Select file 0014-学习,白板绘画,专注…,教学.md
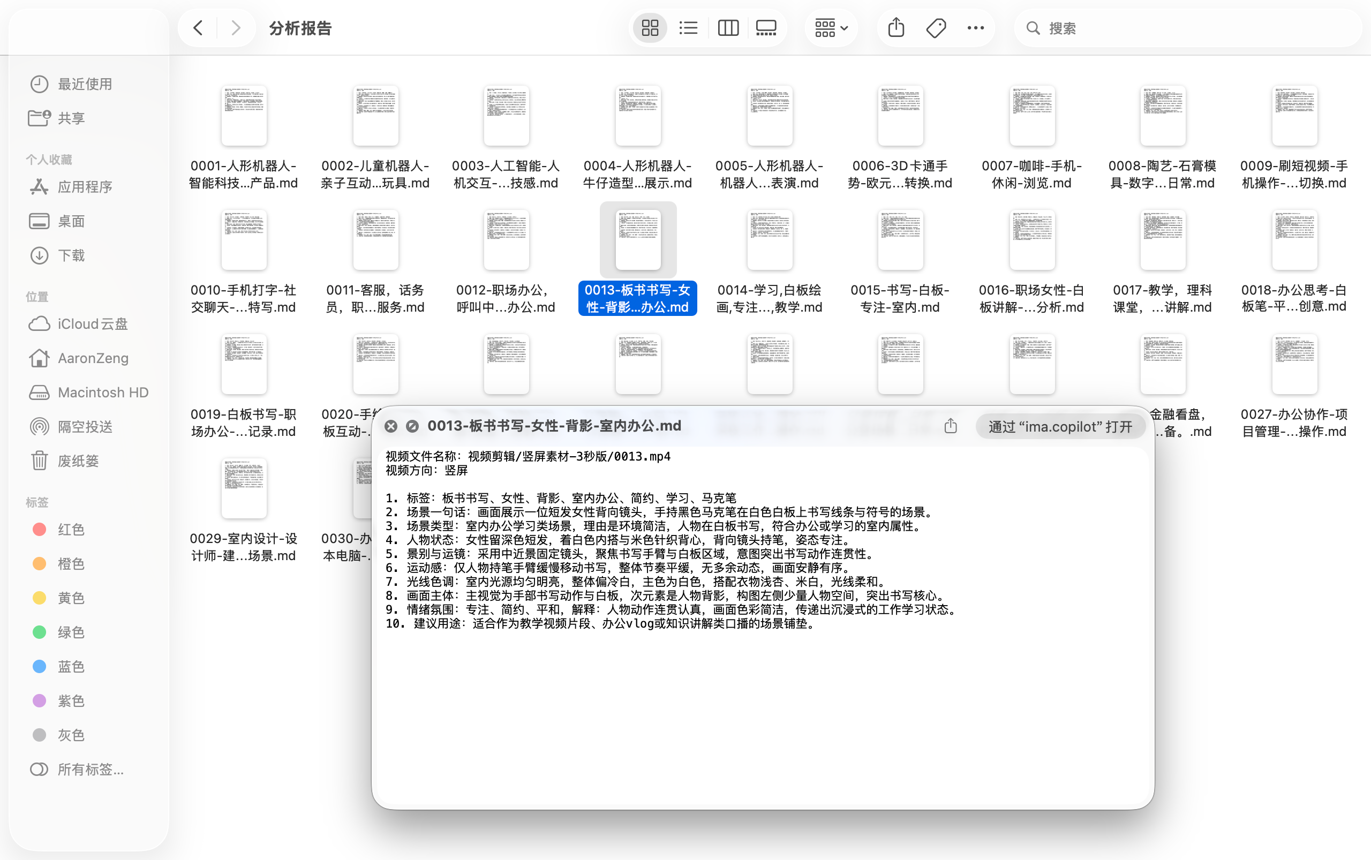This screenshot has height=860, width=1371. point(769,262)
